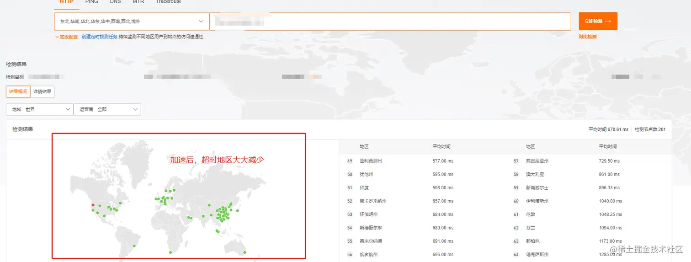This screenshot has height=262, width=691.
Task: Expand the 高级配置 advanced settings
Action: coord(66,37)
